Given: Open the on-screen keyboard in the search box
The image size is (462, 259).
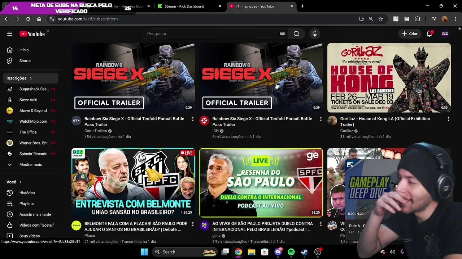Looking at the screenshot, I should pos(282,34).
